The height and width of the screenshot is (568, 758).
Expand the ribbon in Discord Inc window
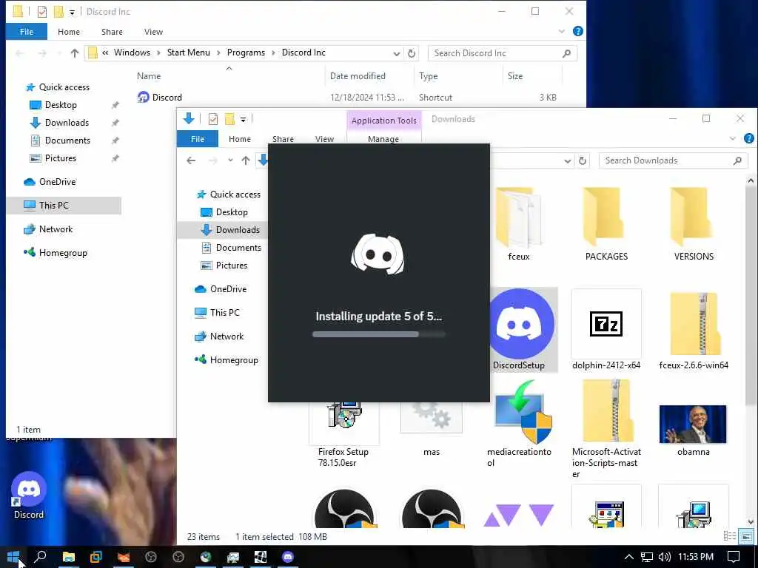[x=561, y=31]
